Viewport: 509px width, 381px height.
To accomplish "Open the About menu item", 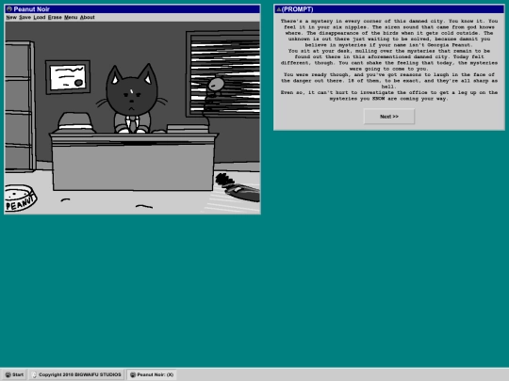I will click(x=88, y=18).
